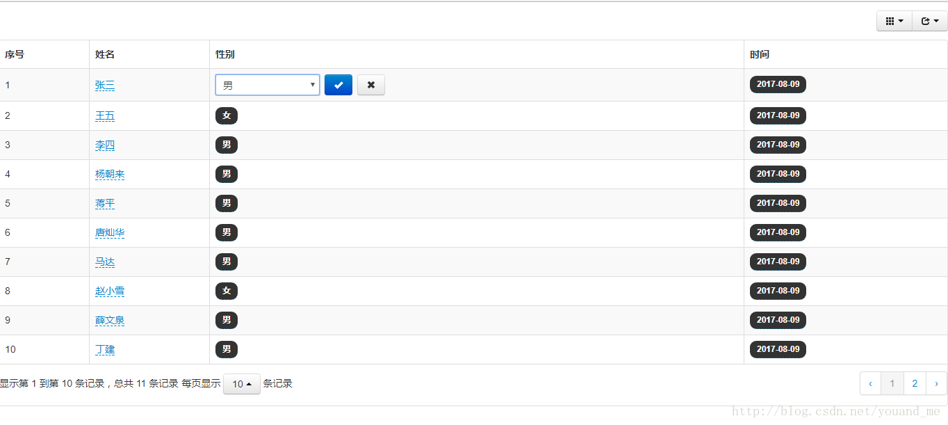Open the export dropdown button
The image size is (948, 425).
pyautogui.click(x=930, y=22)
